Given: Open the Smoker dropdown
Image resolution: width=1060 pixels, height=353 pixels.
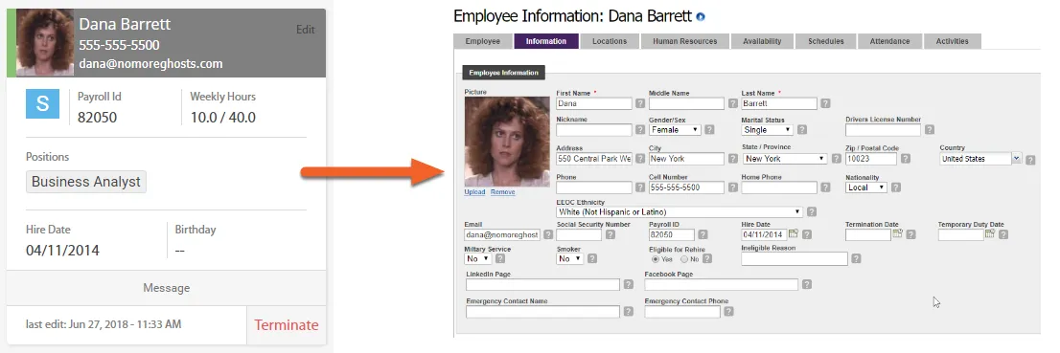Looking at the screenshot, I should click(570, 258).
